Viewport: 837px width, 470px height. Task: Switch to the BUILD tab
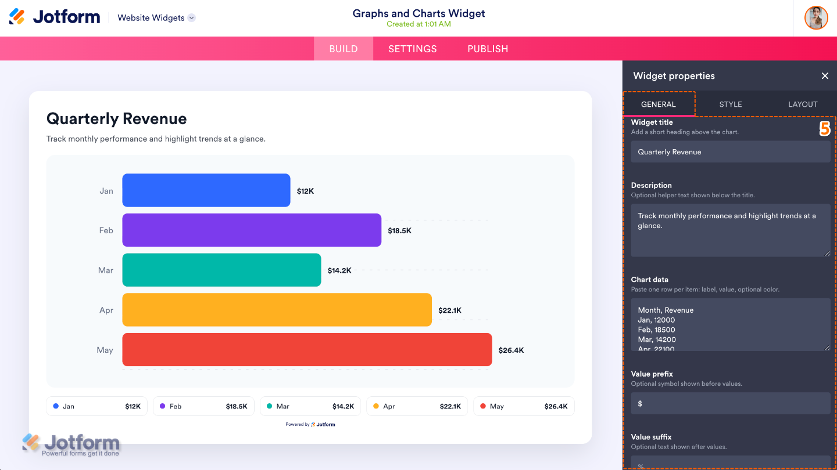(344, 49)
